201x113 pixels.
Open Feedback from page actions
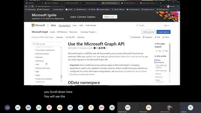pyautogui.click(x=147, y=37)
